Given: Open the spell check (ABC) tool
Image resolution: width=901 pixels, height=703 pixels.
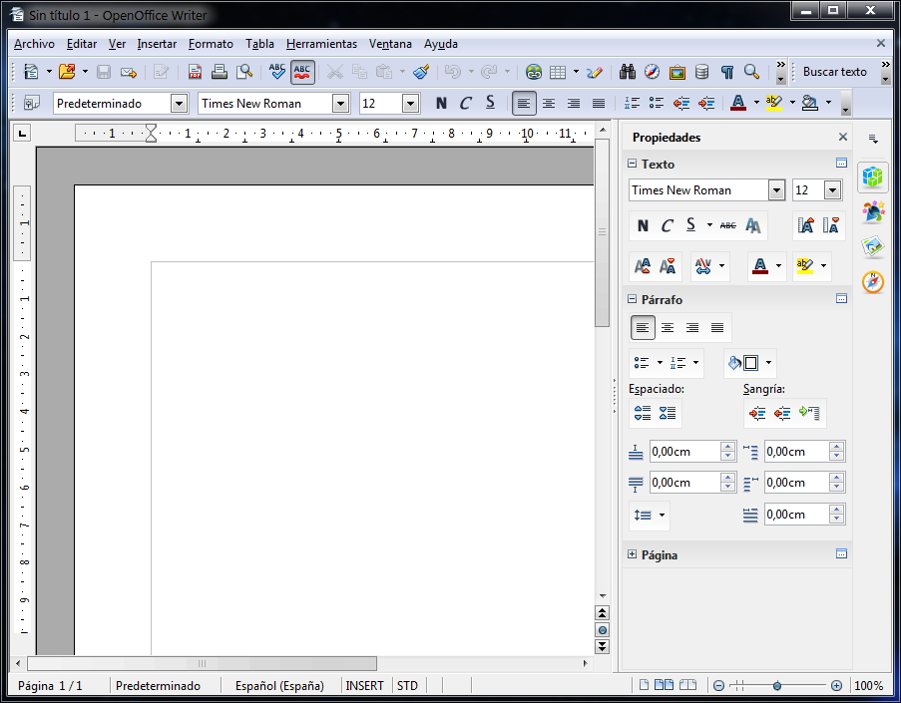Looking at the screenshot, I should pyautogui.click(x=275, y=72).
